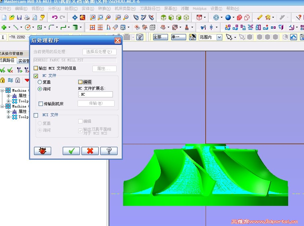
Task: Click the blue shaded sphere icon
Action: tap(228, 17)
